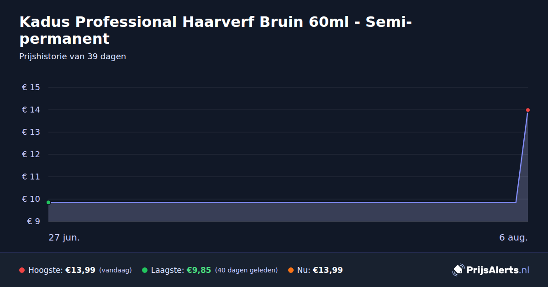
Task: Click the Hoogste €13,99 price value
Action: [x=80, y=270]
